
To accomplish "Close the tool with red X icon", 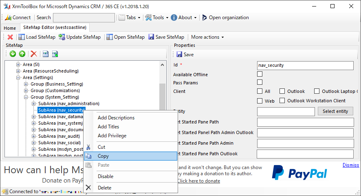I will click(10, 37).
